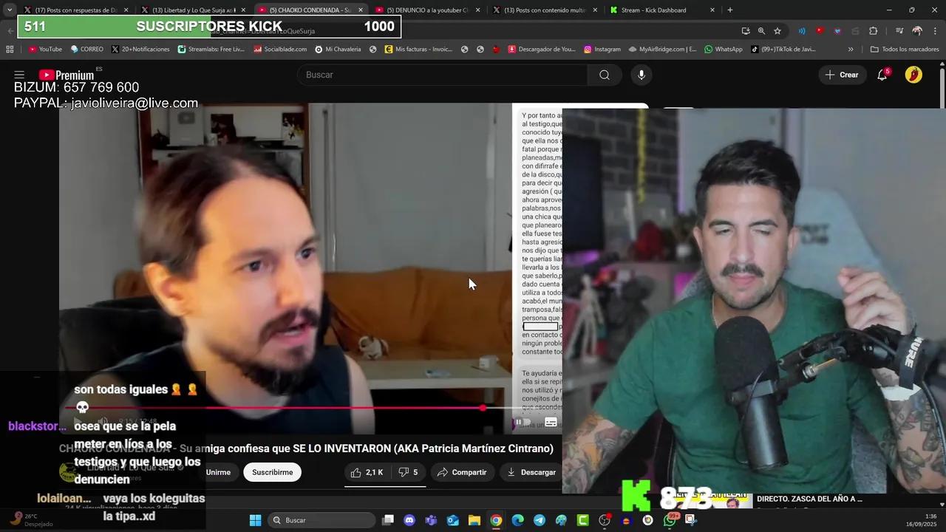Open Outlook from the taskbar
Screen dimensions: 946x532
coord(452,520)
